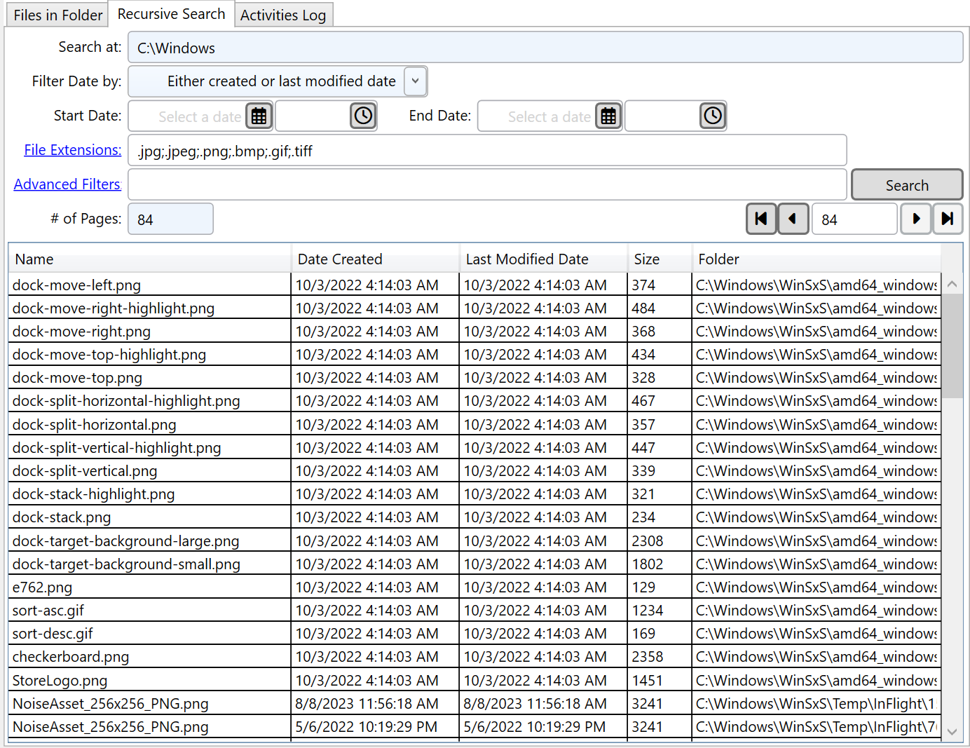Image resolution: width=970 pixels, height=748 pixels.
Task: Select dock-move-top-highlight.png file name
Action: click(x=109, y=354)
